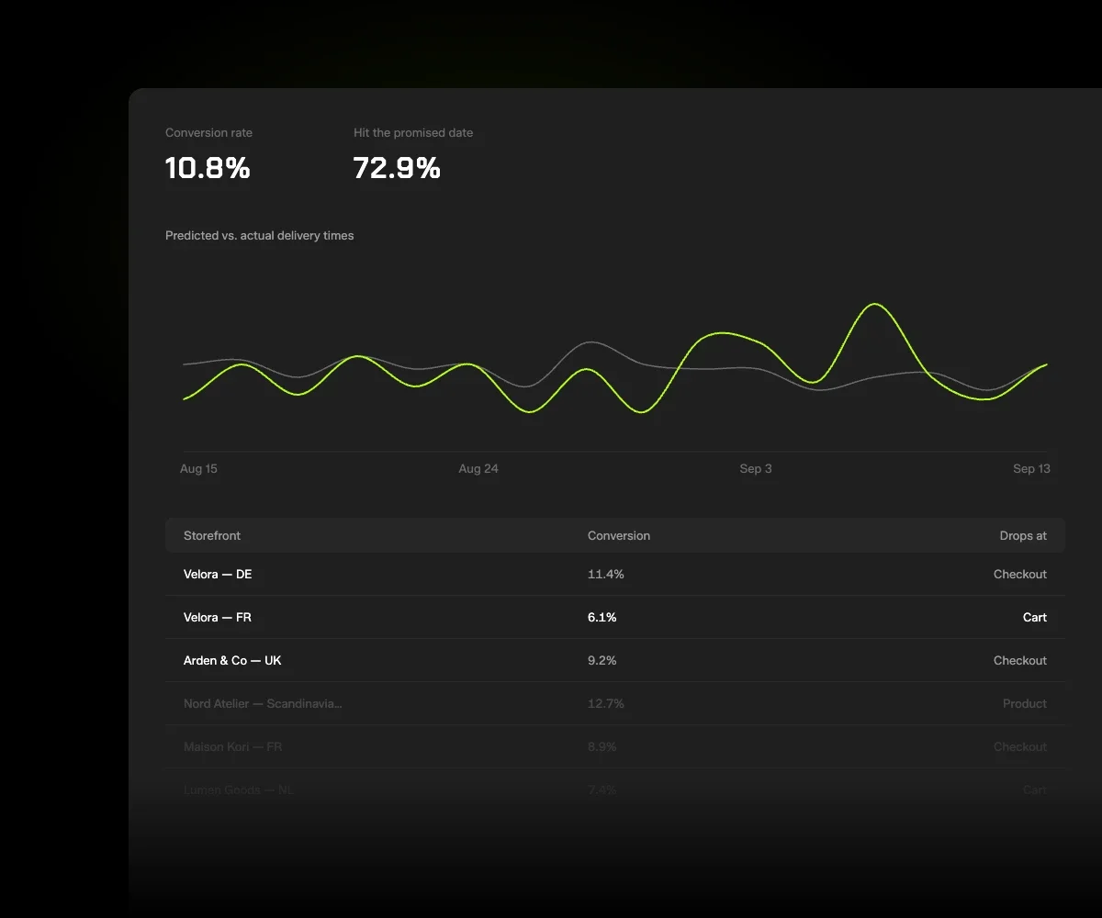Click the Sep 13 axis label
The width and height of the screenshot is (1102, 918).
[x=1031, y=469]
